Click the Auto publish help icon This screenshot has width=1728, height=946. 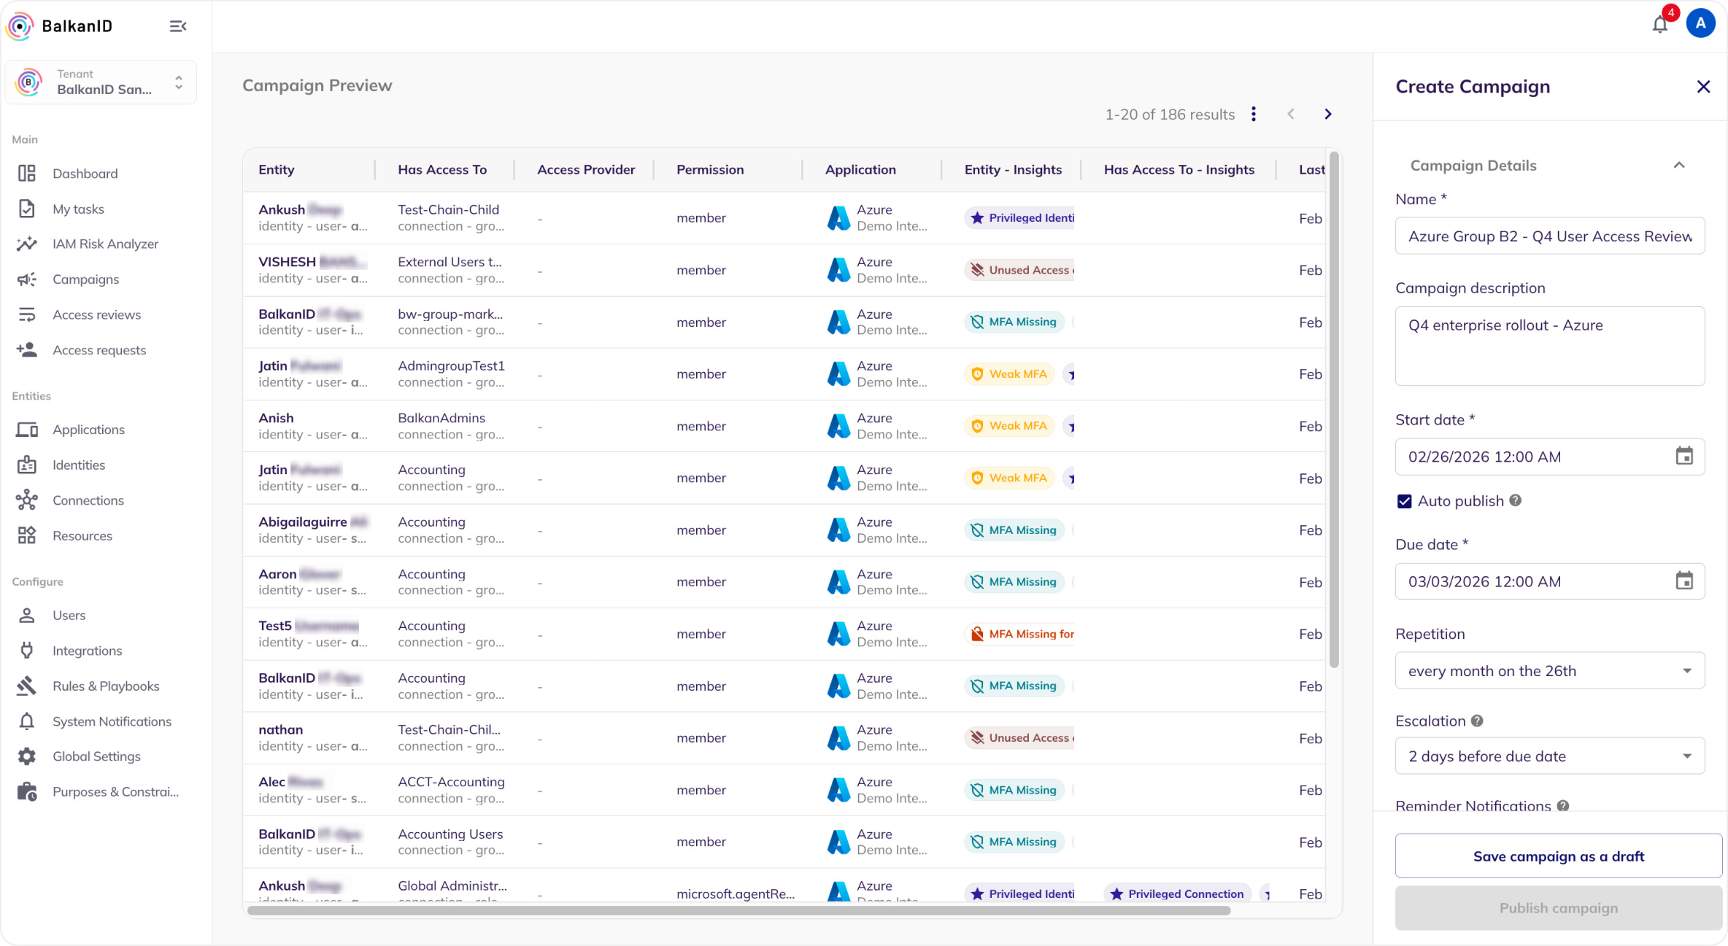1516,500
